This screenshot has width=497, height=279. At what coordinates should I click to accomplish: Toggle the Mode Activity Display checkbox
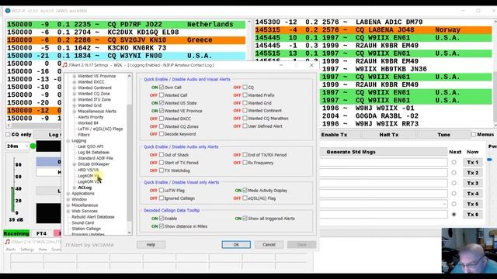click(245, 190)
